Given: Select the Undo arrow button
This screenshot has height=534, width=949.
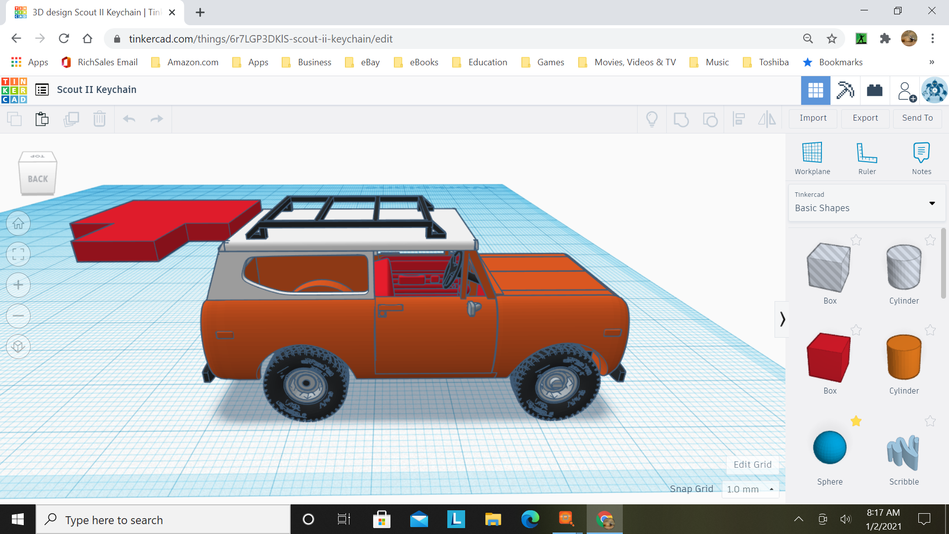Looking at the screenshot, I should [x=129, y=119].
